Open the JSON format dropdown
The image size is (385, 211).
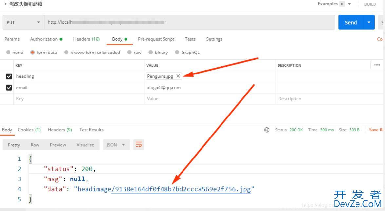(x=116, y=145)
